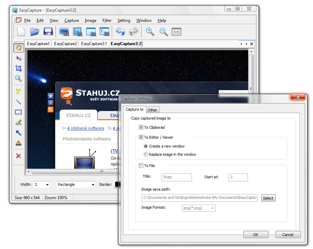The height and width of the screenshot is (249, 313).
Task: Toggle the To Clipborad checkbox
Action: [141, 127]
